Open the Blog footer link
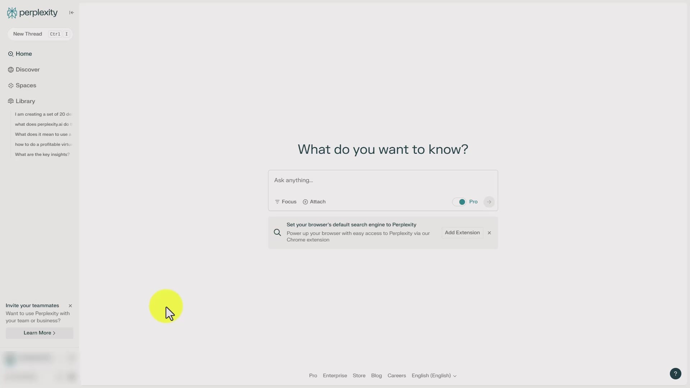 [x=376, y=376]
